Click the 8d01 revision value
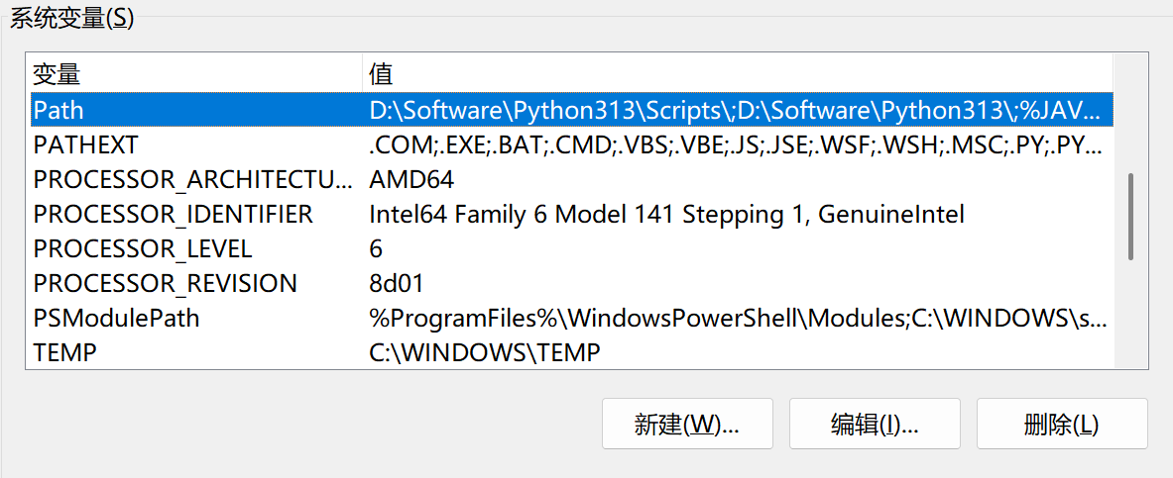The image size is (1173, 478). point(397,283)
